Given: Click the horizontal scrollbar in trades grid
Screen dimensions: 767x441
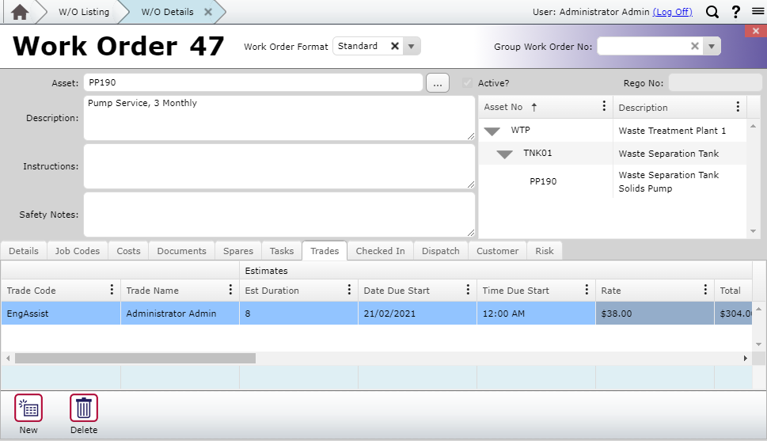Looking at the screenshot, I should (x=135, y=359).
